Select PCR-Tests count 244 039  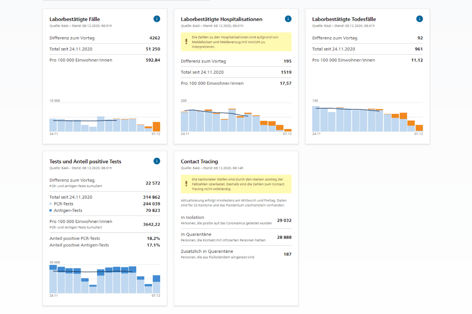point(151,204)
